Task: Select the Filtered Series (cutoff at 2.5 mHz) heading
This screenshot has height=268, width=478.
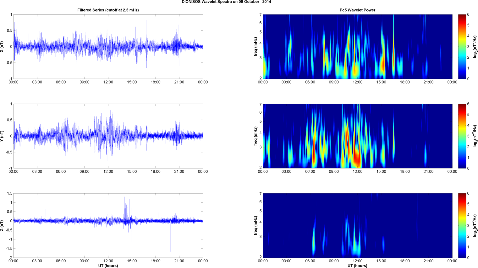Action: [108, 10]
